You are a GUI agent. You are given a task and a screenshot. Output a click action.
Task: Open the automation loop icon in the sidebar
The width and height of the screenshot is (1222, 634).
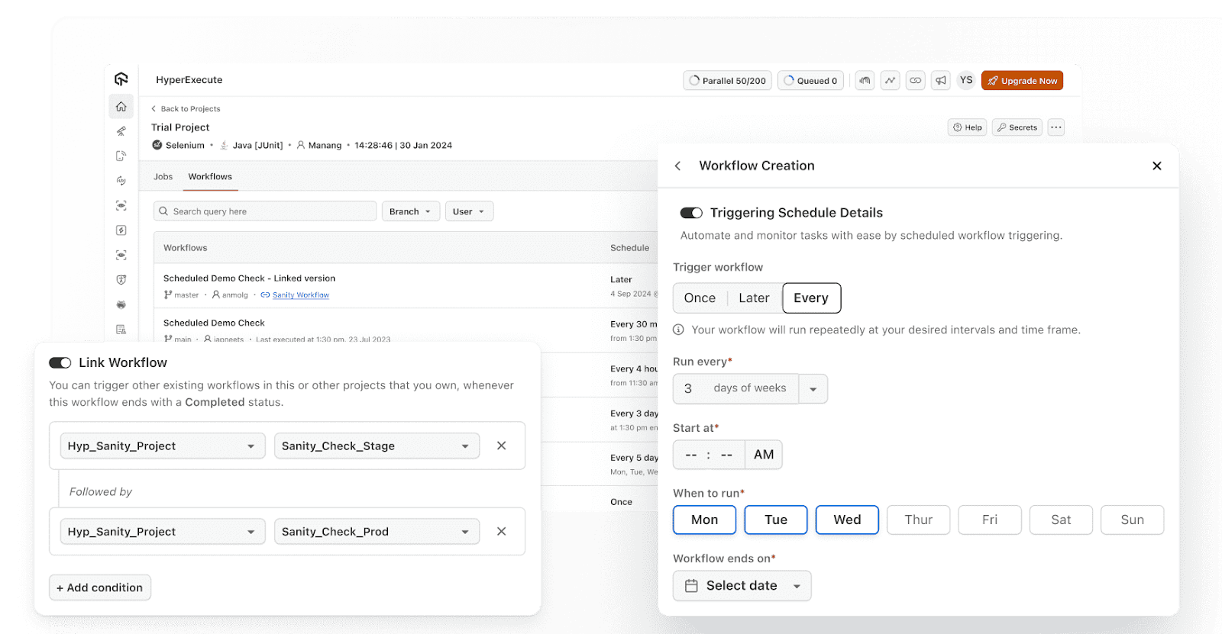pos(121,181)
